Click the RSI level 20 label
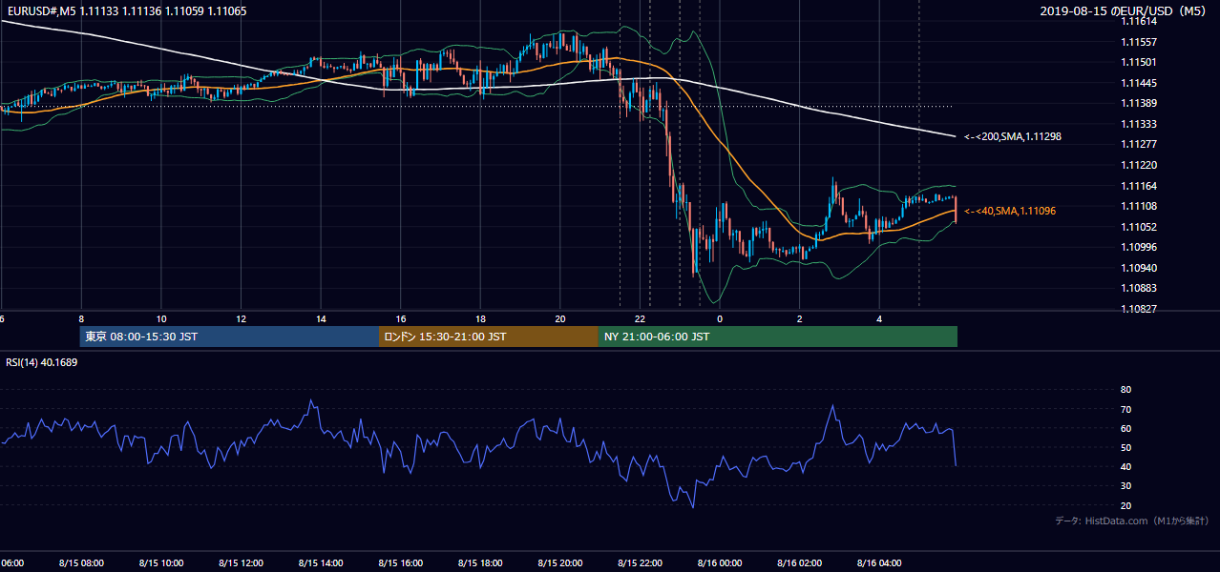 [x=1125, y=505]
